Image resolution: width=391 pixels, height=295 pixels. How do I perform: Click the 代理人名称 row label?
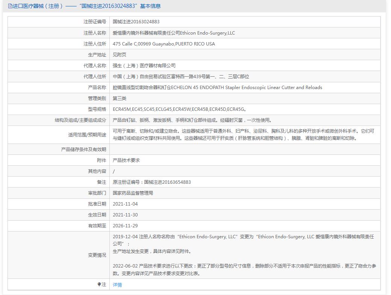click(x=95, y=65)
